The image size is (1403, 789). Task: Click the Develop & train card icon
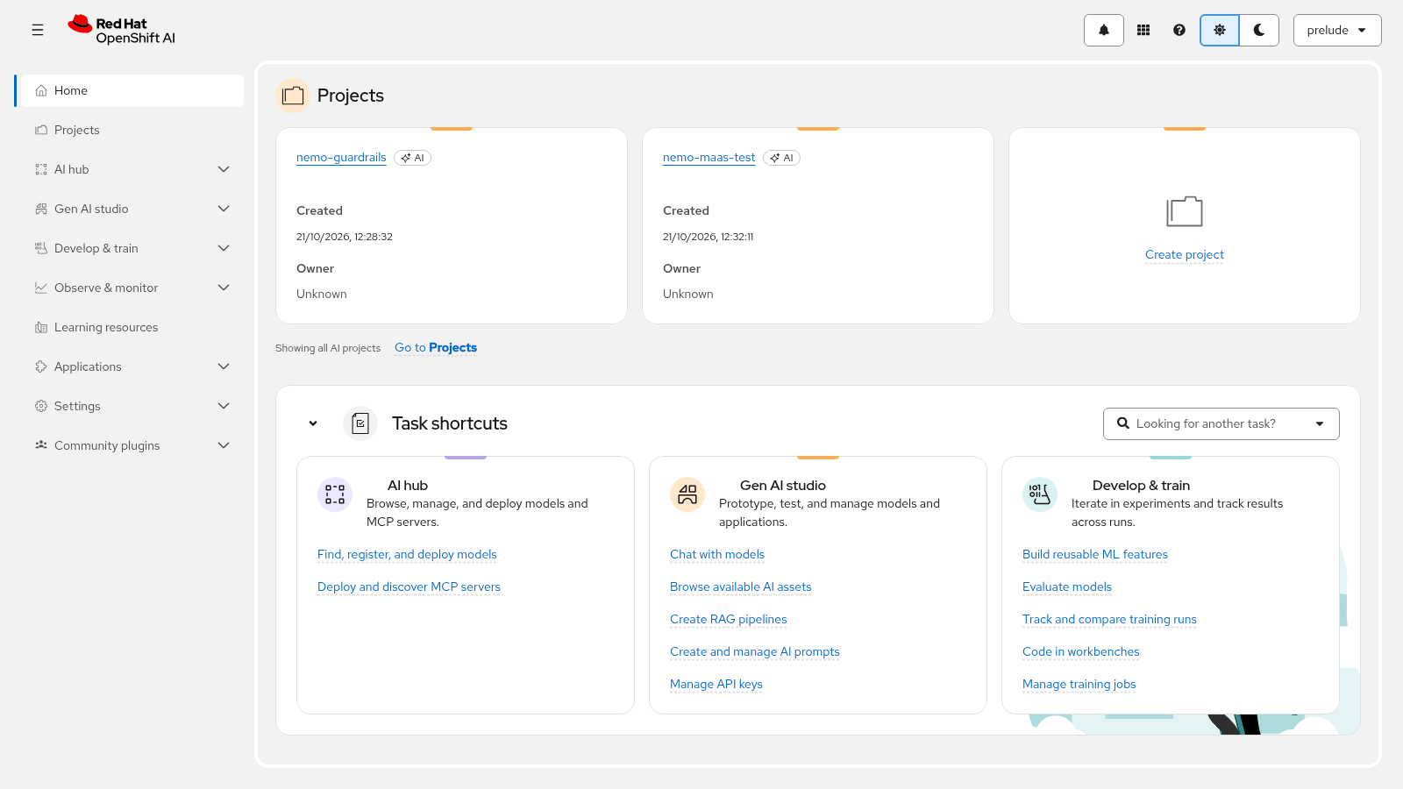pos(1040,494)
